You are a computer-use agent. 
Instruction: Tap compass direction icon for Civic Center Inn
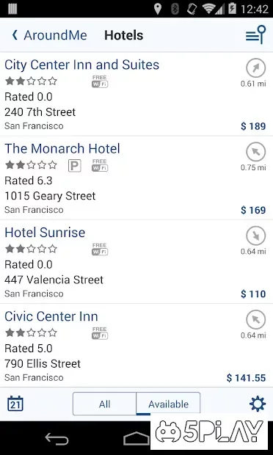point(256,319)
